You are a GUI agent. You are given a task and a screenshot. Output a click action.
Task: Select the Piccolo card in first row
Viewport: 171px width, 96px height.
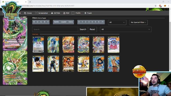pos(38,45)
